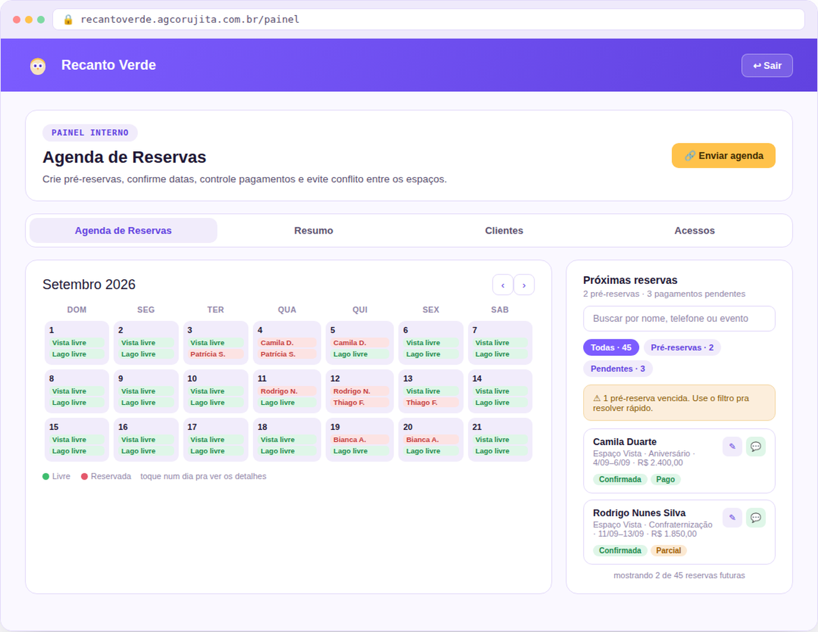
Task: Open day 13 in the calendar
Action: pos(431,391)
